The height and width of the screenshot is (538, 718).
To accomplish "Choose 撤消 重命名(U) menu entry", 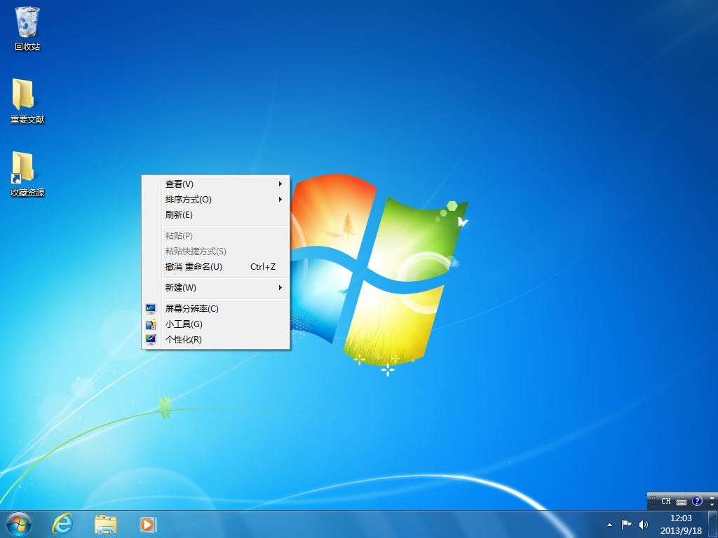I will point(216,266).
